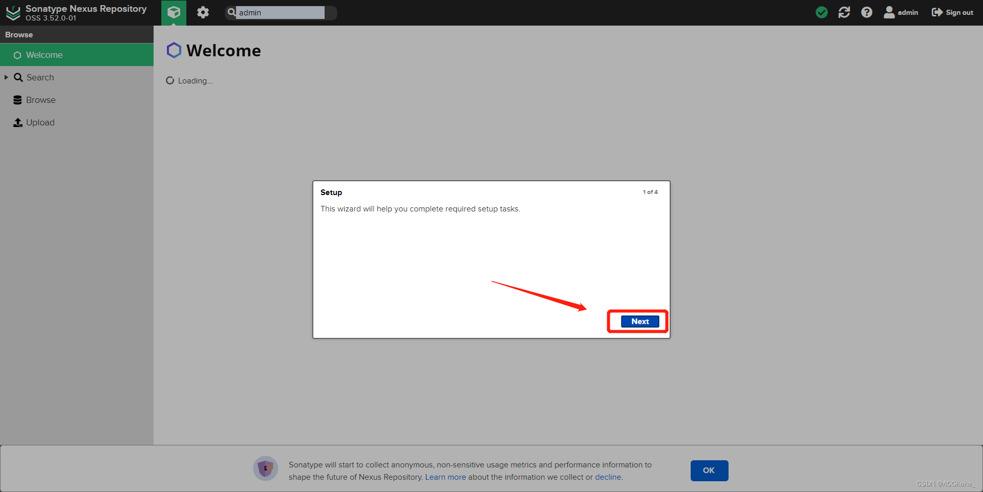Open the Learn more link
Screen dimensions: 983x492
click(445, 477)
